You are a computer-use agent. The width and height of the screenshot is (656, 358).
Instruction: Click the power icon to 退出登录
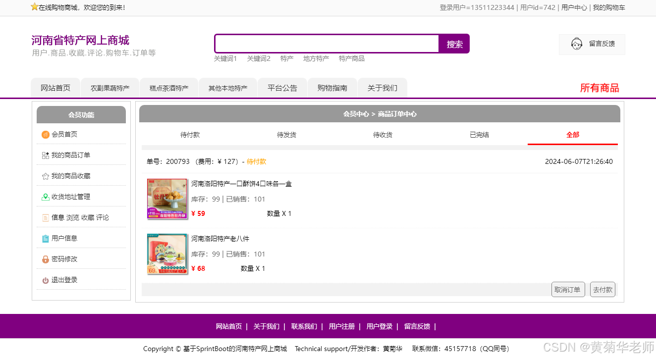(x=45, y=280)
